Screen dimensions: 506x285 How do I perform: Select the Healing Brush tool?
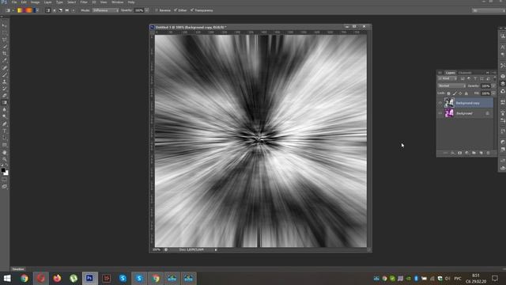tap(4, 68)
